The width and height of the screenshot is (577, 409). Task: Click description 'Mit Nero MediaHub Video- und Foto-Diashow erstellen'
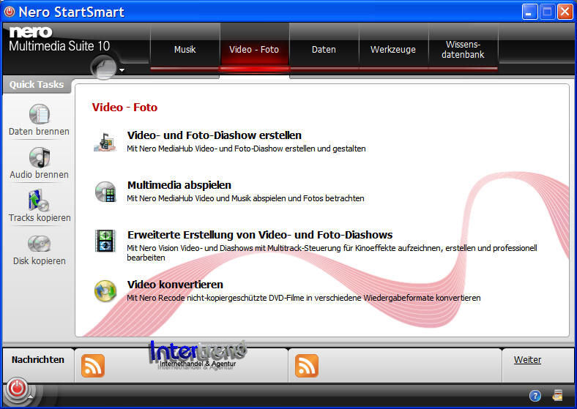(246, 149)
